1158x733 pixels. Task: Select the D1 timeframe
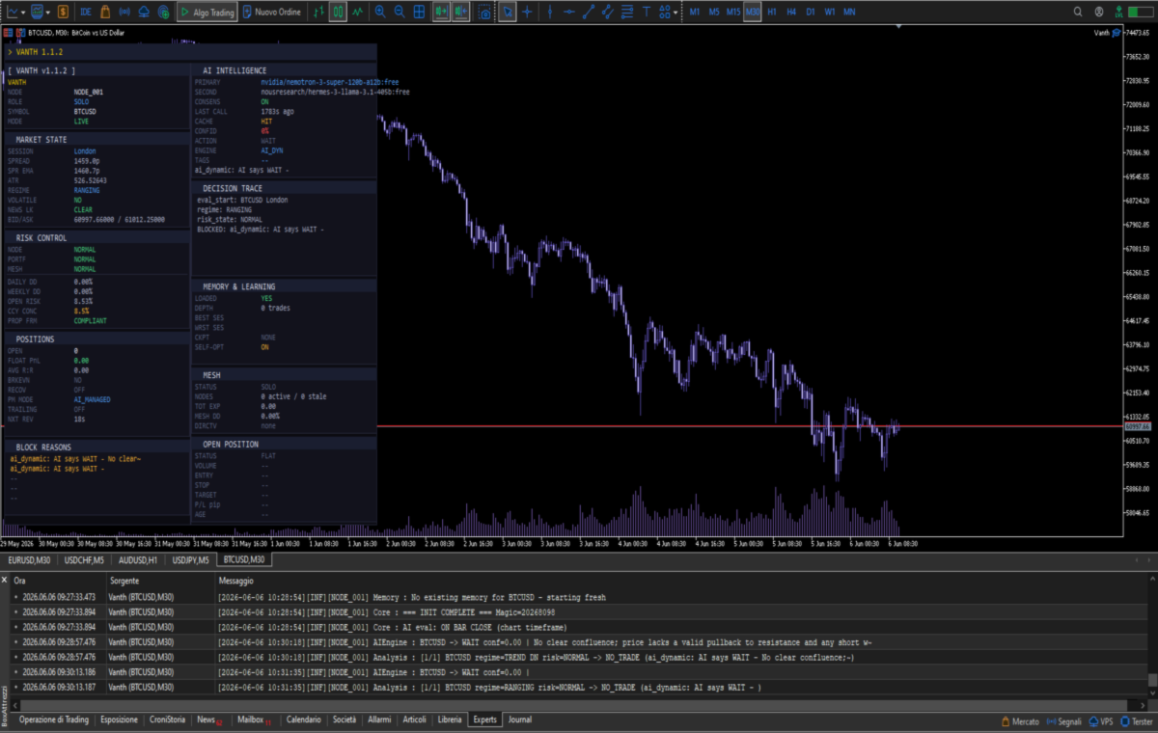click(811, 12)
